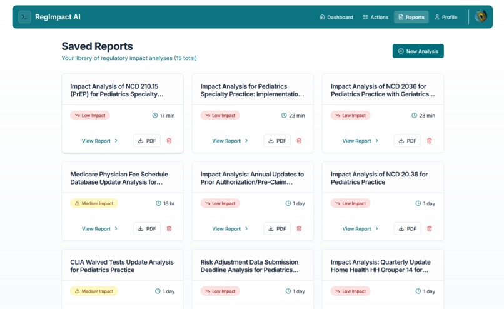The width and height of the screenshot is (504, 309).
Task: Download PDF of NCD 210.15 (PrEP) report
Action: point(147,141)
